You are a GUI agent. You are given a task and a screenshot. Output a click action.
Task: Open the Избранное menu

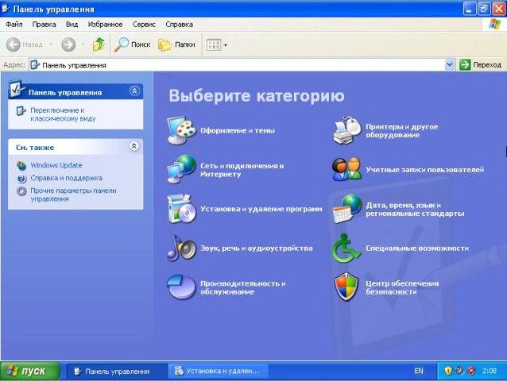pyautogui.click(x=104, y=24)
